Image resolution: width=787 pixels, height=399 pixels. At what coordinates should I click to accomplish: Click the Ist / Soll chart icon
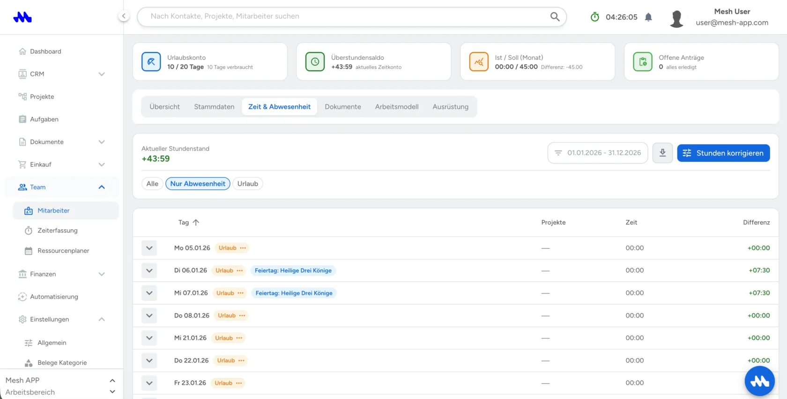click(479, 62)
